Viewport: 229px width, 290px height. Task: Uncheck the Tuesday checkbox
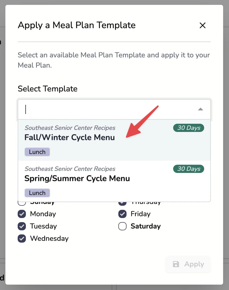point(22,226)
